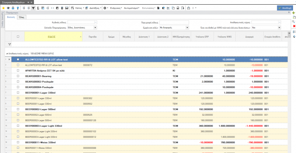Screen dimensions: 296x153
Task: Sort by the Παρτίδα column header
Action: click(x=93, y=37)
